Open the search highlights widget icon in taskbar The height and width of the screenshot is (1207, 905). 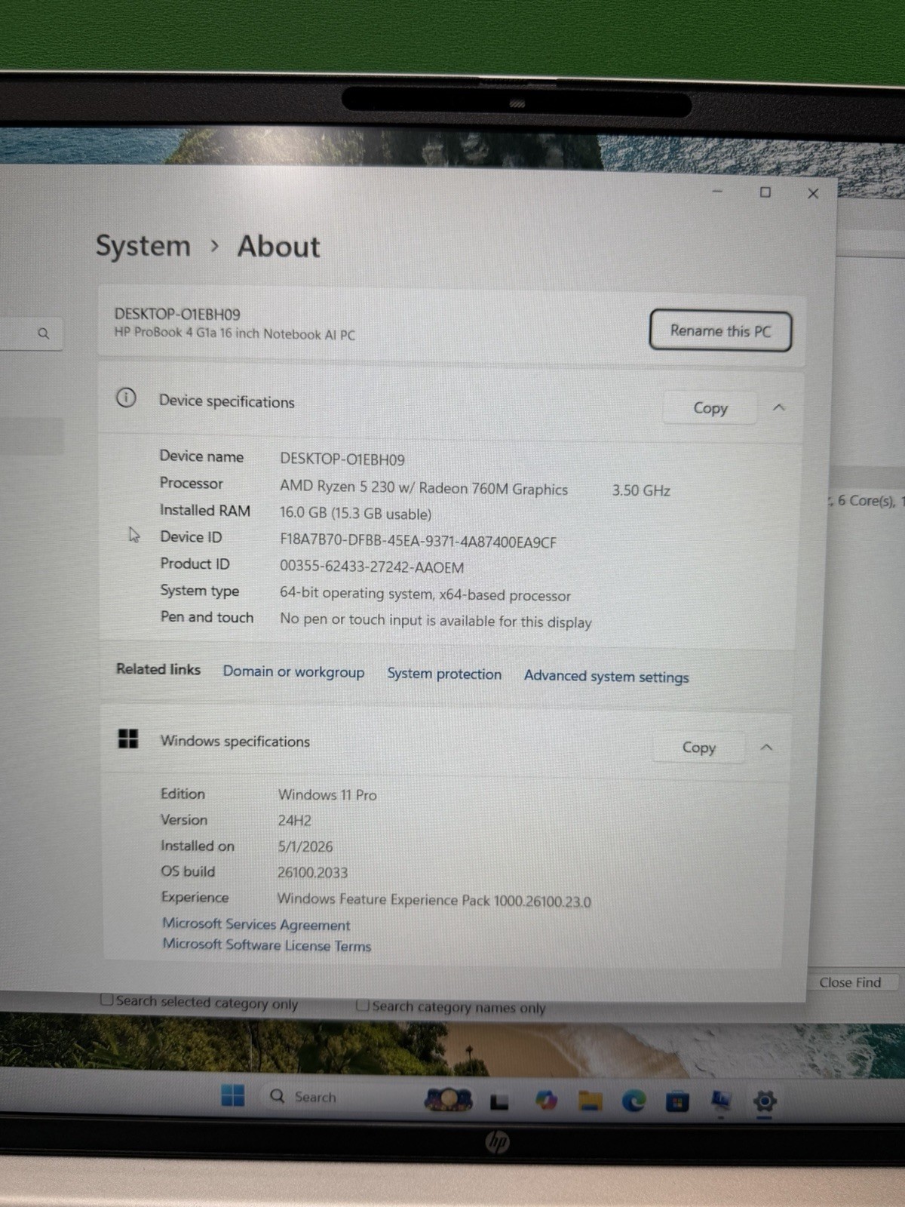point(448,1100)
